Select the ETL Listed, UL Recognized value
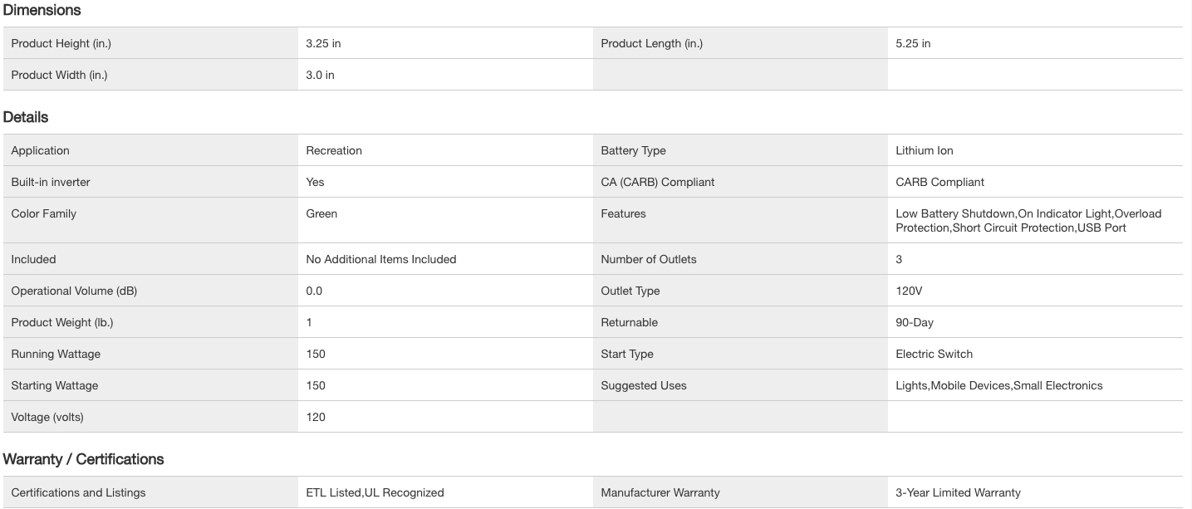 tap(375, 492)
